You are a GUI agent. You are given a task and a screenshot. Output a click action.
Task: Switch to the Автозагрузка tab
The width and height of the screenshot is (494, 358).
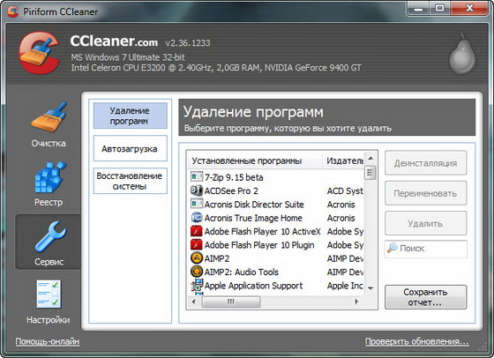coord(131,149)
